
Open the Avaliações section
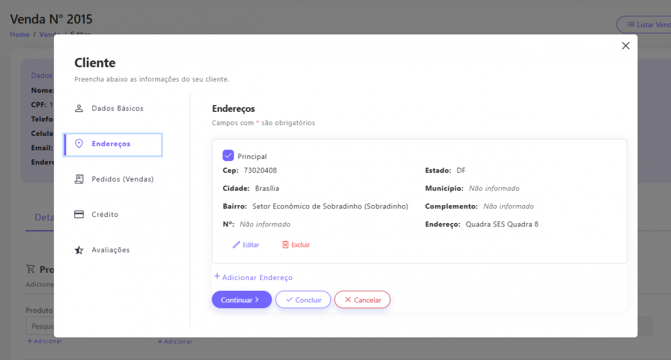tap(111, 250)
